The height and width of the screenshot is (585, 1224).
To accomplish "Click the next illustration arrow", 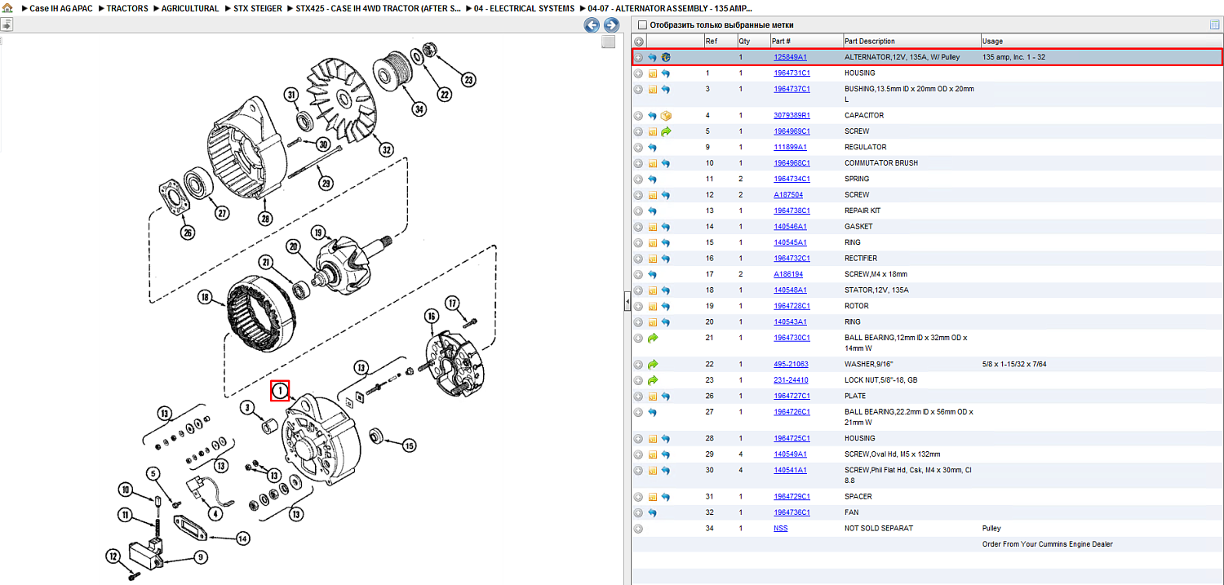I will coord(611,25).
